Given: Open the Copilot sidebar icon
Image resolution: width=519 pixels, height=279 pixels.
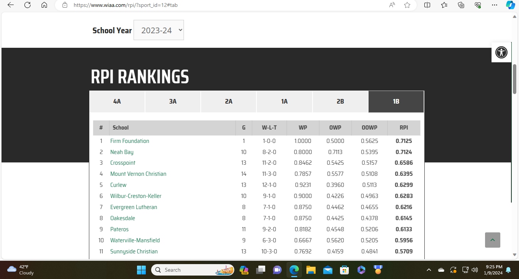Looking at the screenshot, I should tap(510, 5).
